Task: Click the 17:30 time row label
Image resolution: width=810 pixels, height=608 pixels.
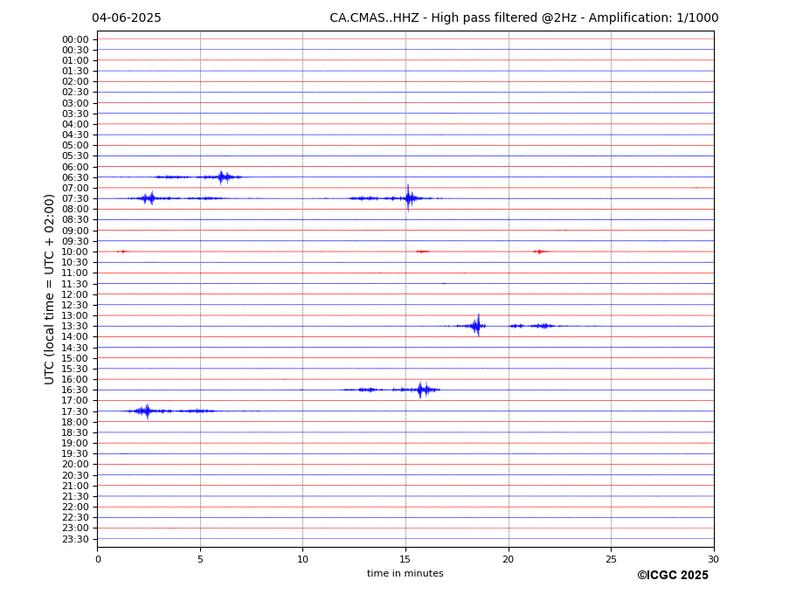Action: pos(75,411)
